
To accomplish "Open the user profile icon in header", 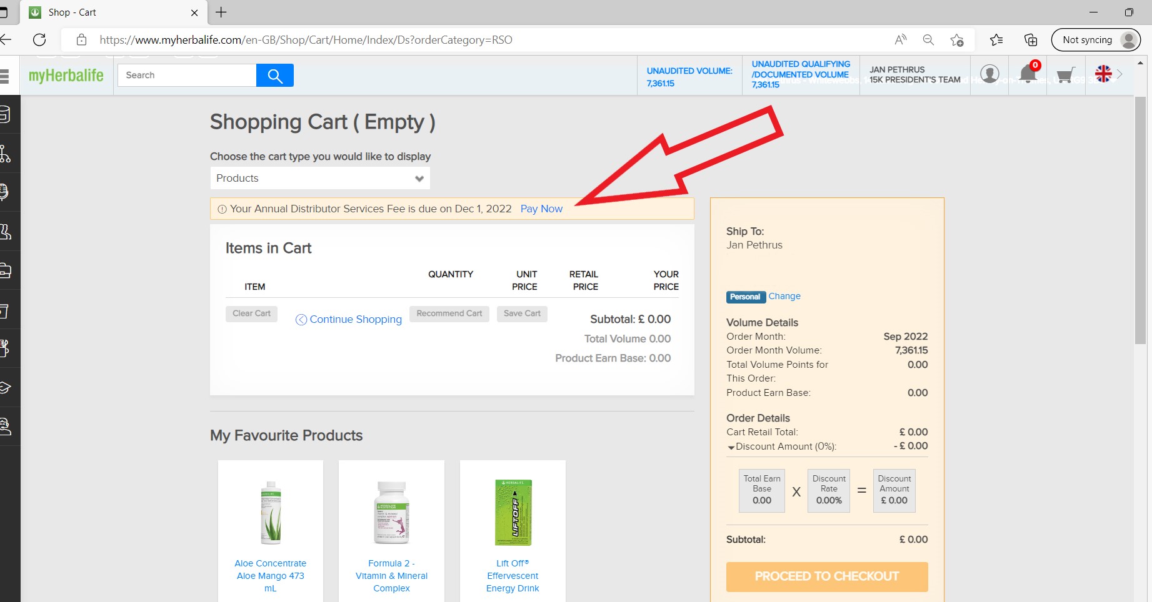I will coord(989,74).
